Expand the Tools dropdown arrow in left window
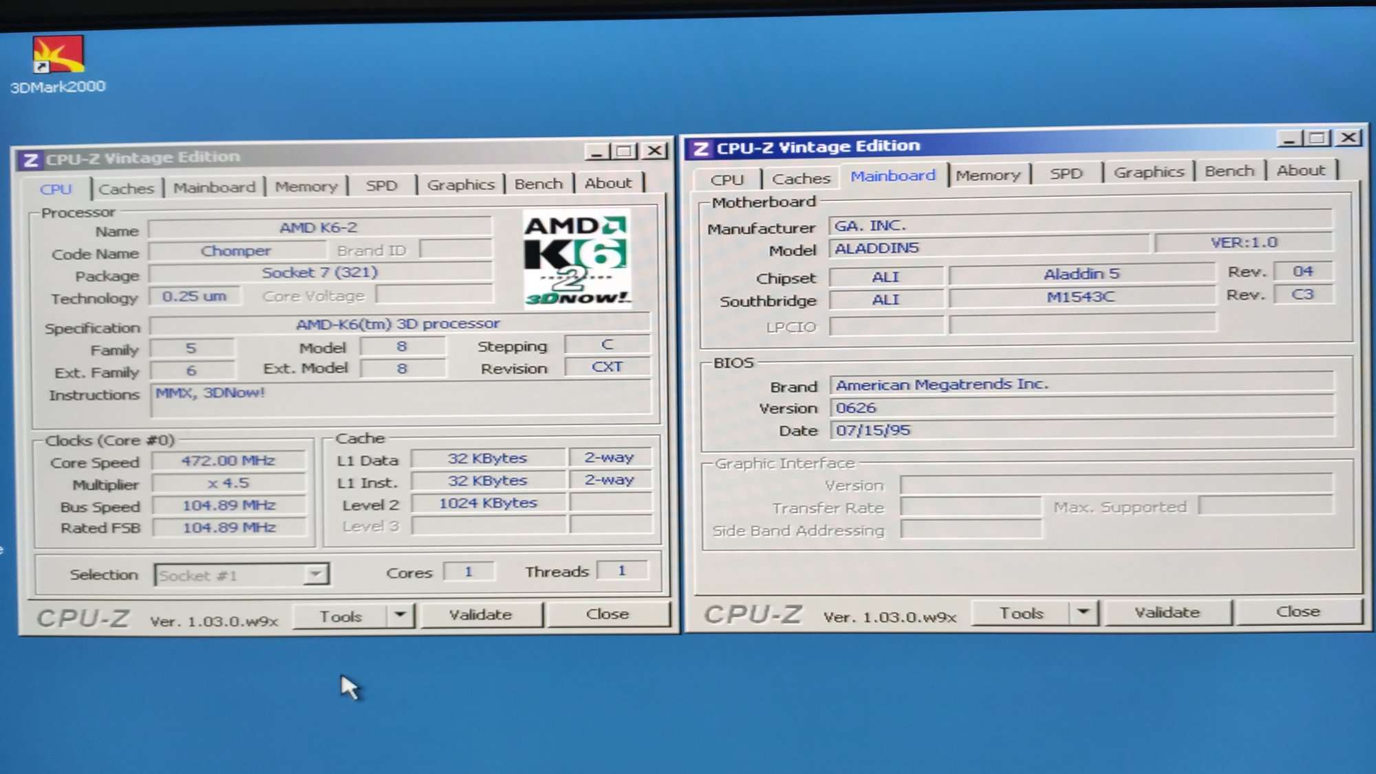This screenshot has width=1376, height=774. [400, 614]
